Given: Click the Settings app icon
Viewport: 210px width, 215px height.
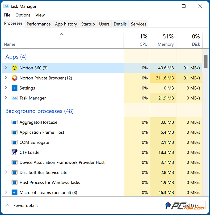Looking at the screenshot, I should 14,88.
